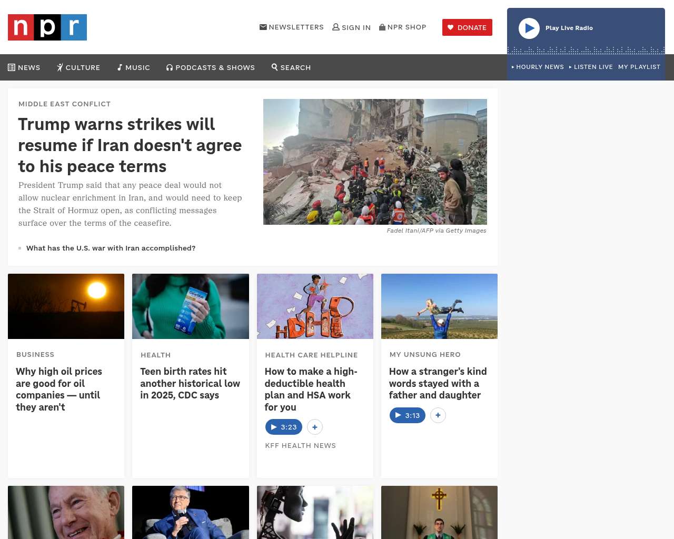Expand Listen Live in player

point(591,67)
